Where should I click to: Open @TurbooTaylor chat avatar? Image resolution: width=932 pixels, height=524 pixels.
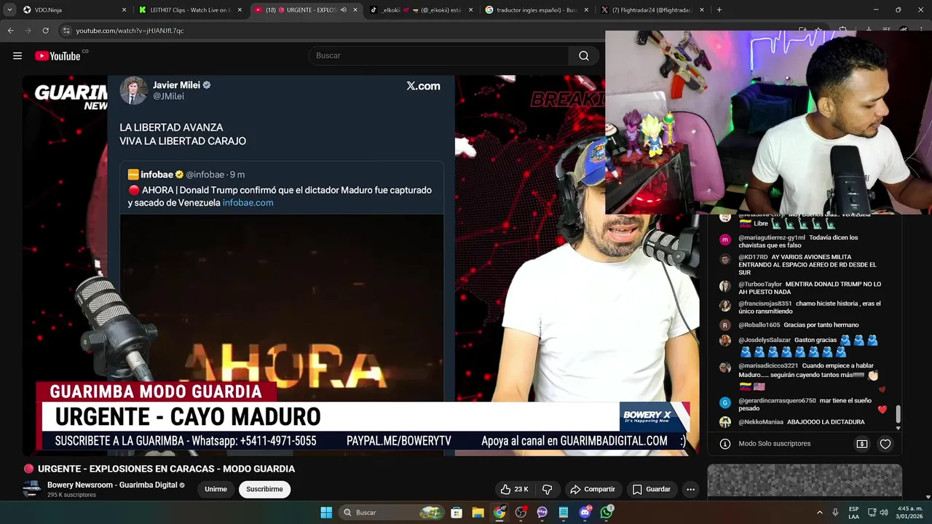click(724, 286)
